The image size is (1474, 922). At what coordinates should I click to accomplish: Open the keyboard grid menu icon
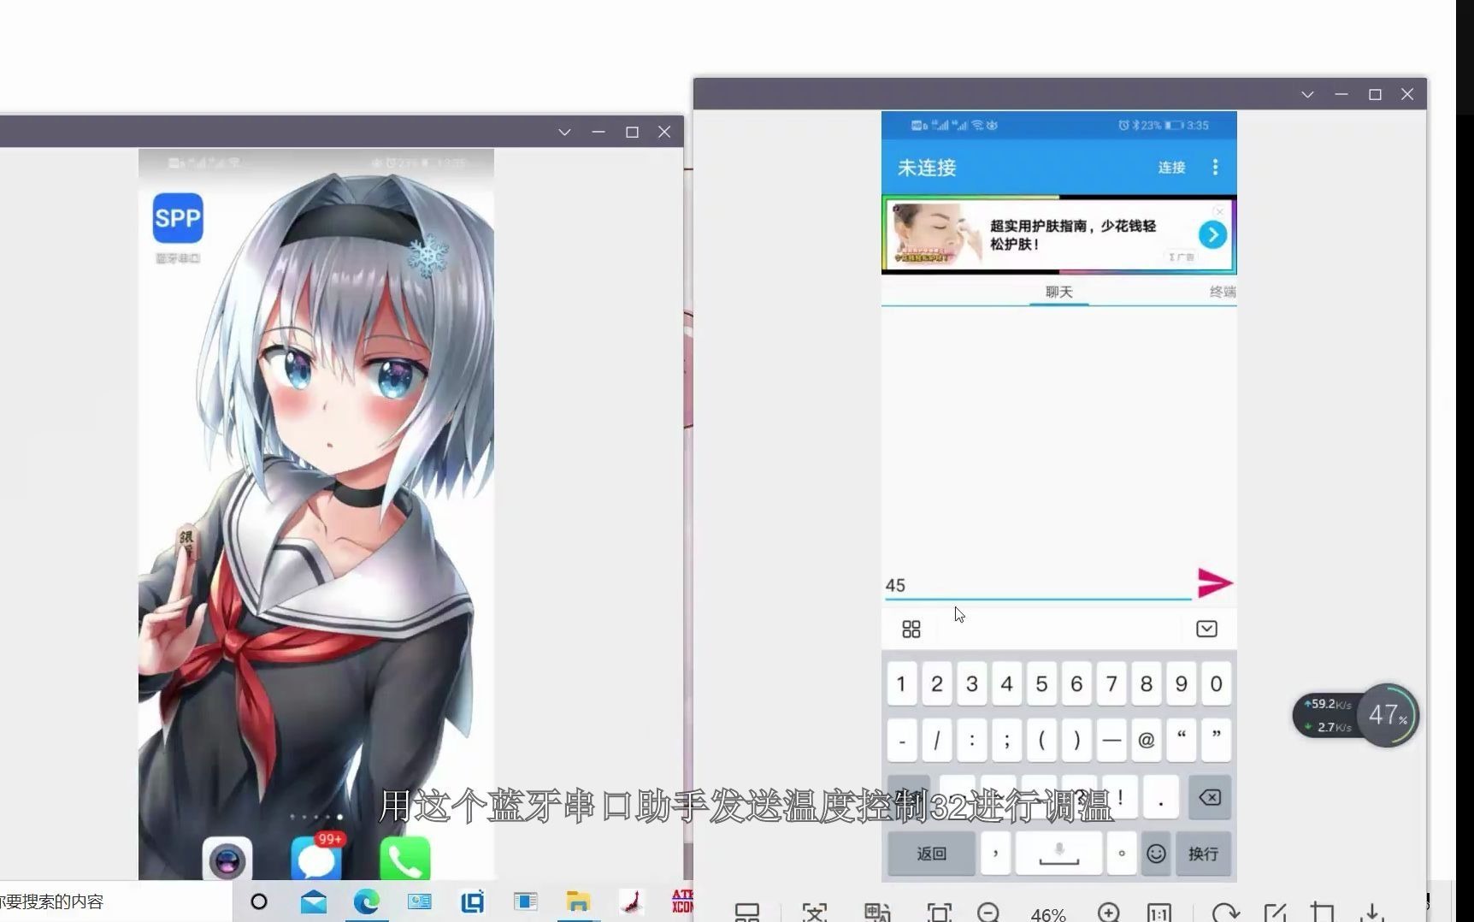[911, 629]
